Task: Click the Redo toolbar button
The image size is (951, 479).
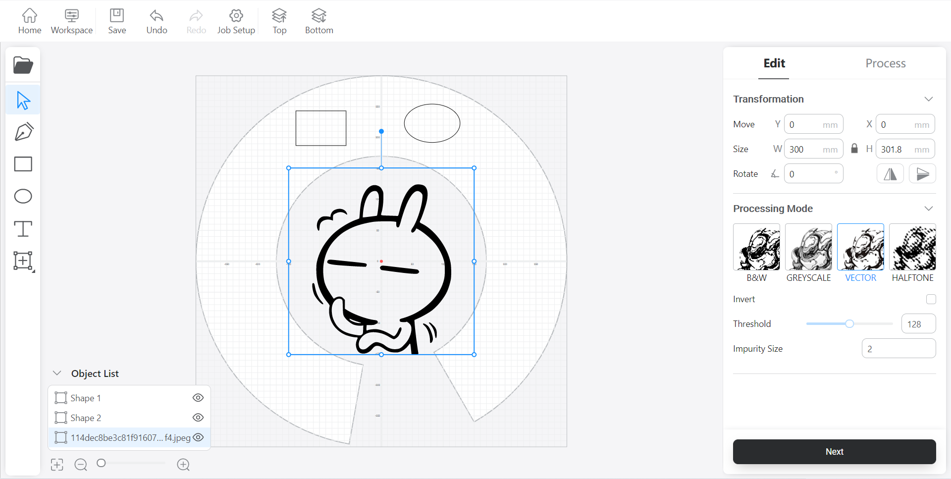Action: point(196,21)
